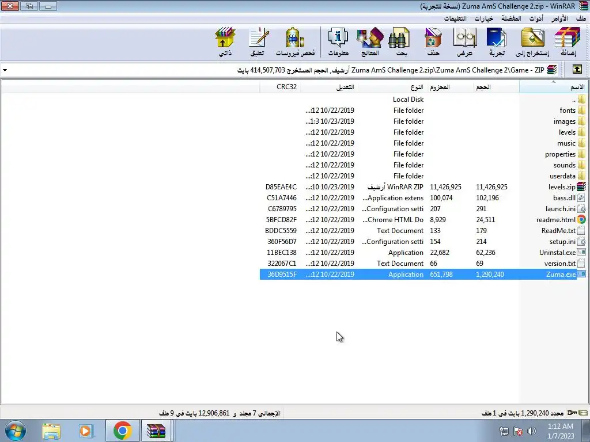Screen dimensions: 590x442
Task: Click the CRC32 value D85EAE4C
Action: tap(281, 187)
